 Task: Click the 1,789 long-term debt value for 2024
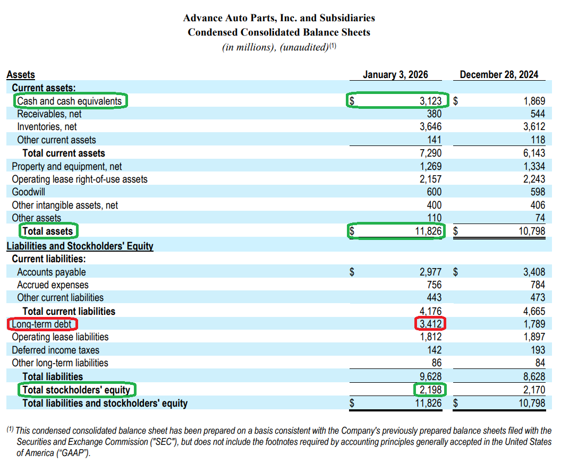[x=534, y=324]
